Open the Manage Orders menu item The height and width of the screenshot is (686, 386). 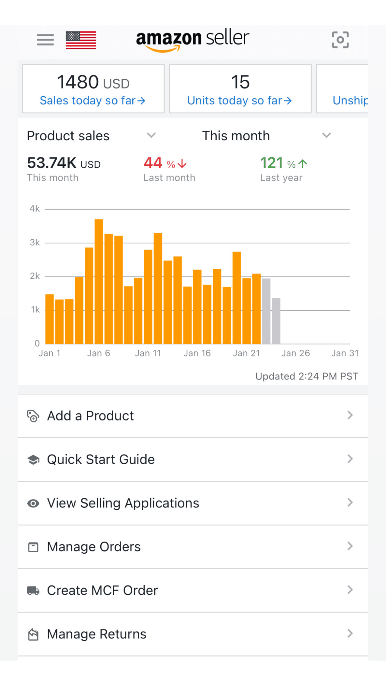pos(94,547)
